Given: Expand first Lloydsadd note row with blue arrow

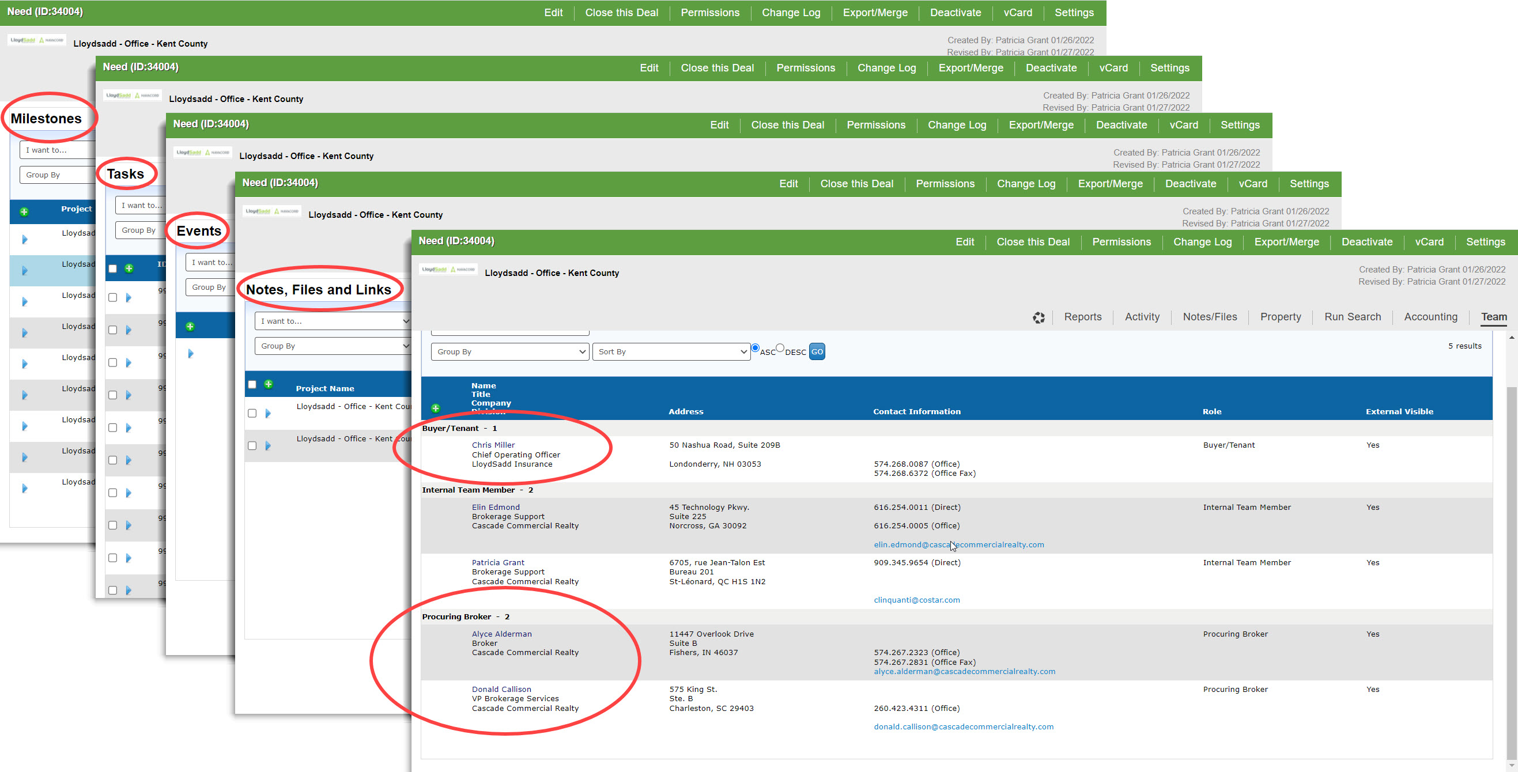Looking at the screenshot, I should point(268,414).
